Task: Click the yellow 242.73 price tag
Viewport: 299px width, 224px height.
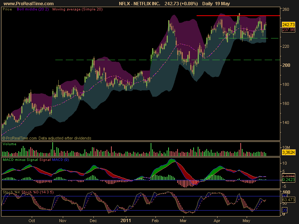Action: (x=289, y=25)
